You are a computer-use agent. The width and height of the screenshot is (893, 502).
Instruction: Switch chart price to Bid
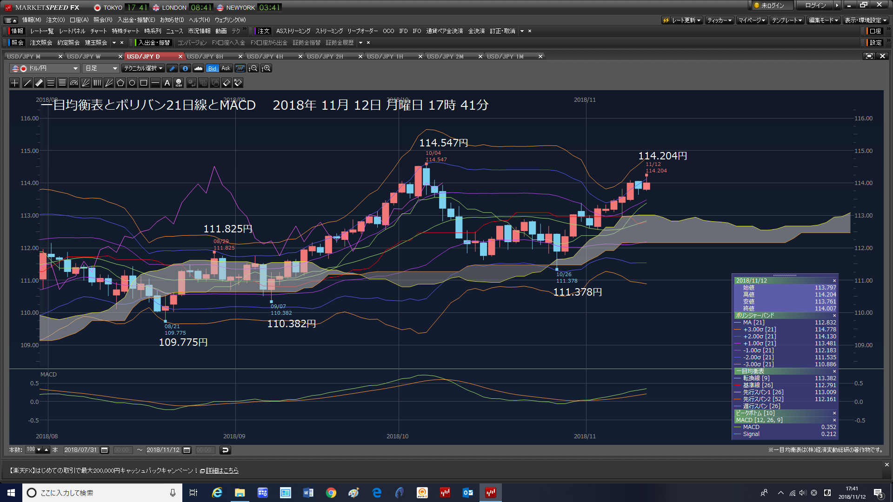(212, 68)
